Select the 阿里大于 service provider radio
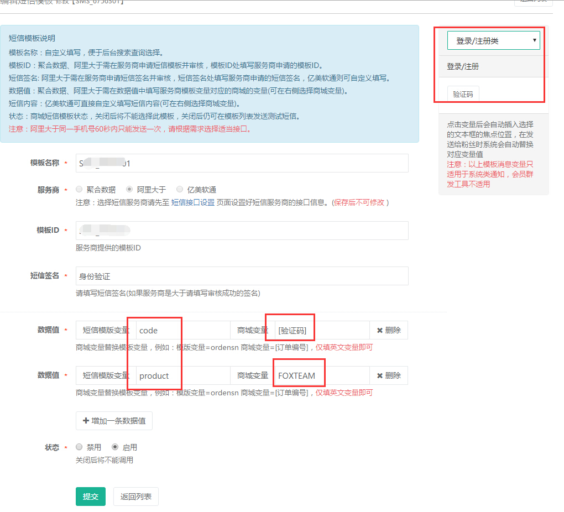Image resolution: width=564 pixels, height=512 pixels. point(129,189)
